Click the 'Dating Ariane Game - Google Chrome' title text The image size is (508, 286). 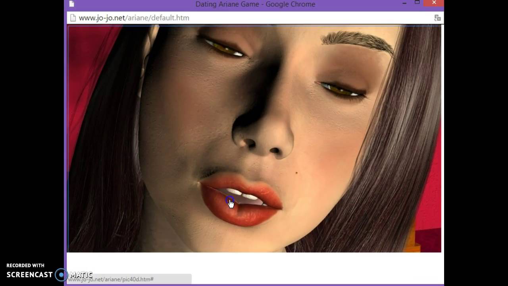coord(255,4)
